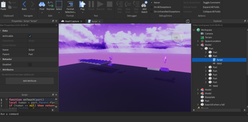Click Reload Script action
This screenshot has height=122, width=248.
(190, 7)
